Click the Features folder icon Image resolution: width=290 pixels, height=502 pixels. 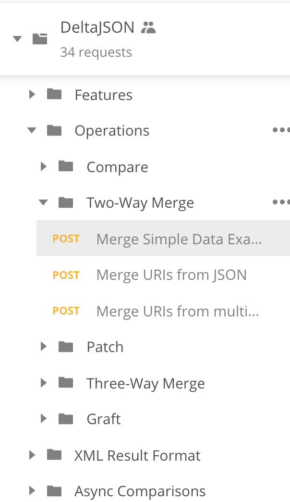(54, 94)
